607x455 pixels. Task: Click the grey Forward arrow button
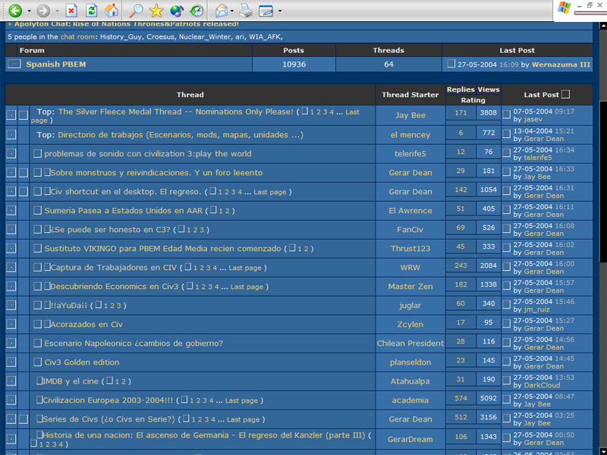43,11
